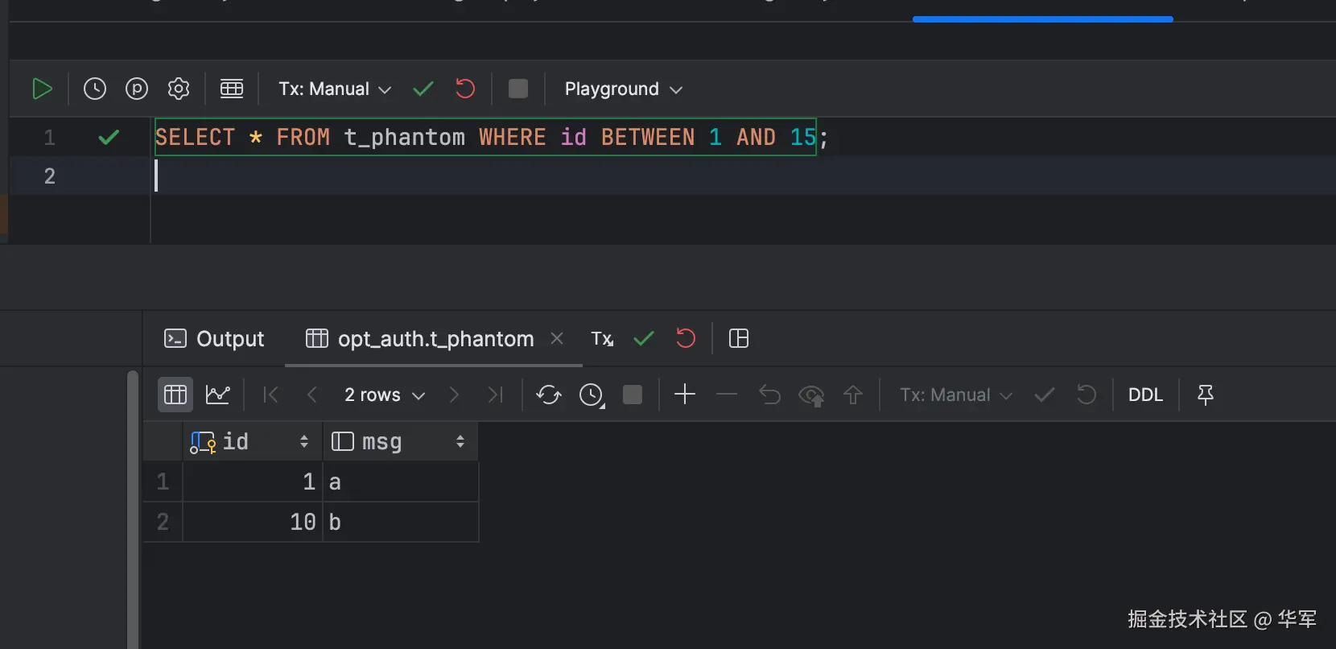Switch to the Output tab
The height and width of the screenshot is (649, 1336).
(214, 339)
